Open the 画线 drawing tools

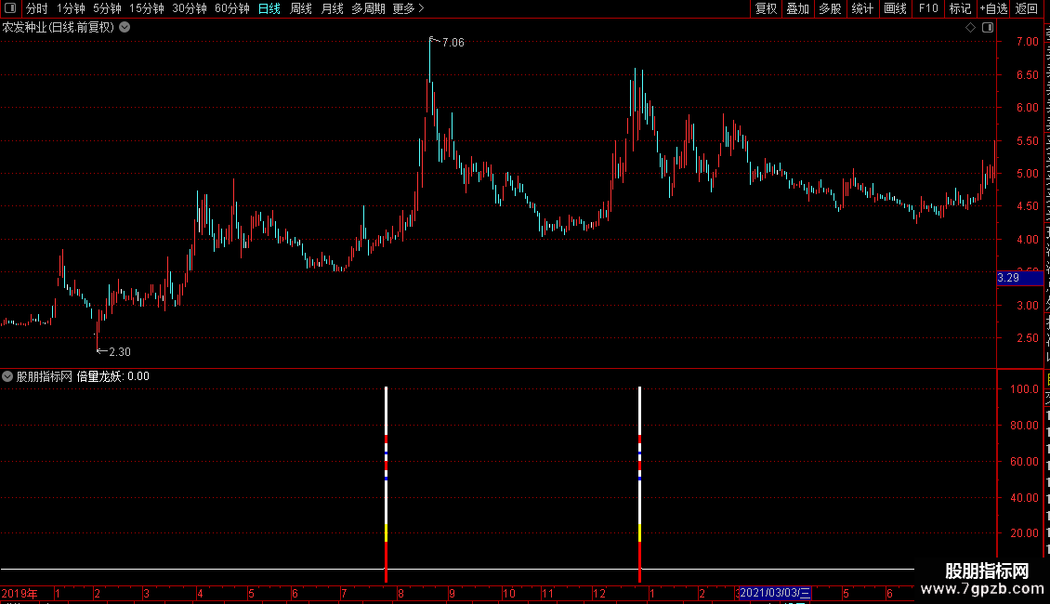895,8
